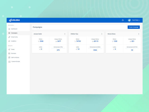
Task: Click link icon beside Women Shoes links
Action: coord(114,49)
